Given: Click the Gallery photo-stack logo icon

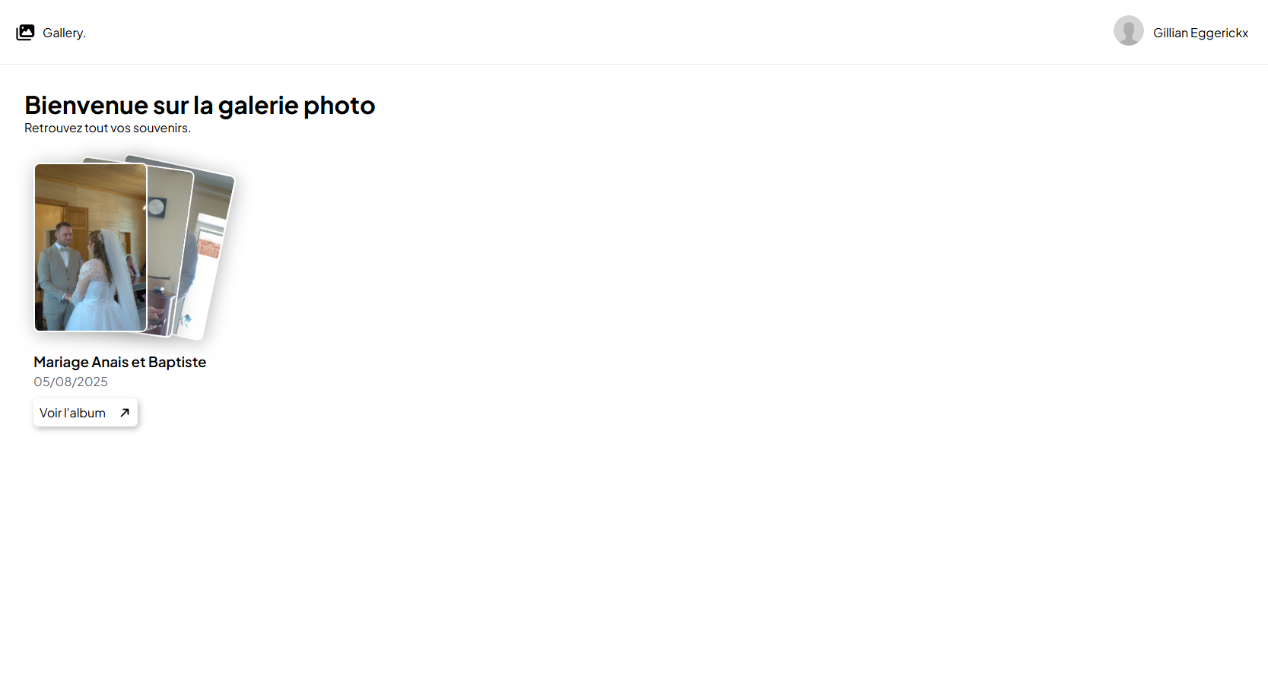Looking at the screenshot, I should (x=25, y=33).
